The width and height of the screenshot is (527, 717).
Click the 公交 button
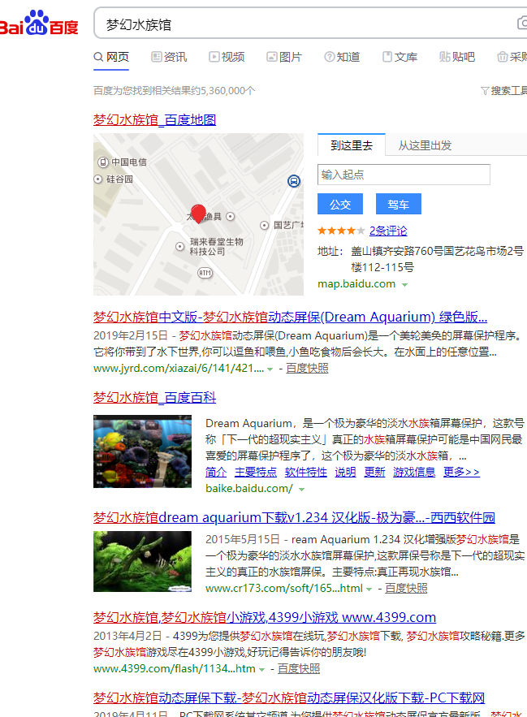click(x=340, y=204)
